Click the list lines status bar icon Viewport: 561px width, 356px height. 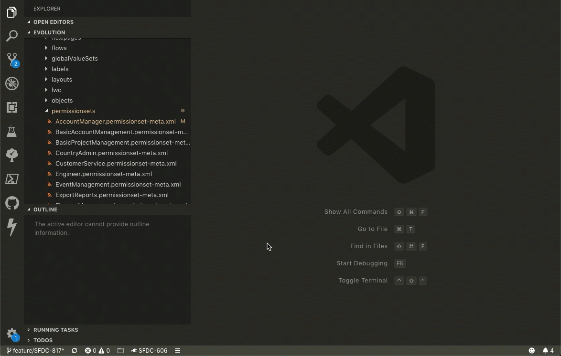[x=177, y=351]
